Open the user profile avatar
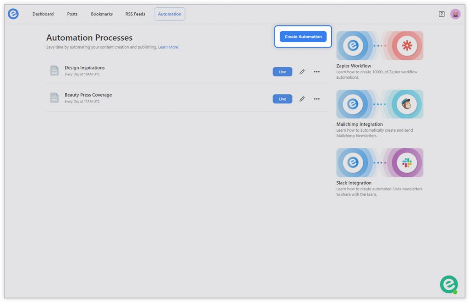This screenshot has height=302, width=469. pos(455,14)
